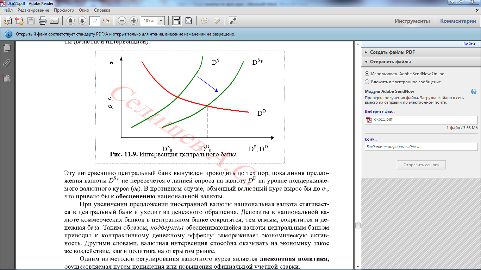This screenshot has width=481, height=270.
Task: Open the Редактирование menu
Action: (33, 10)
